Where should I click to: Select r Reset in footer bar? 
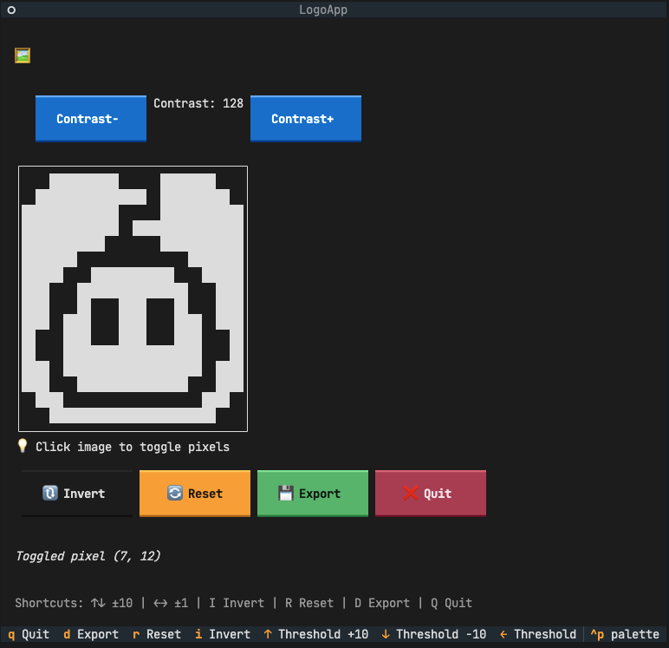point(157,634)
